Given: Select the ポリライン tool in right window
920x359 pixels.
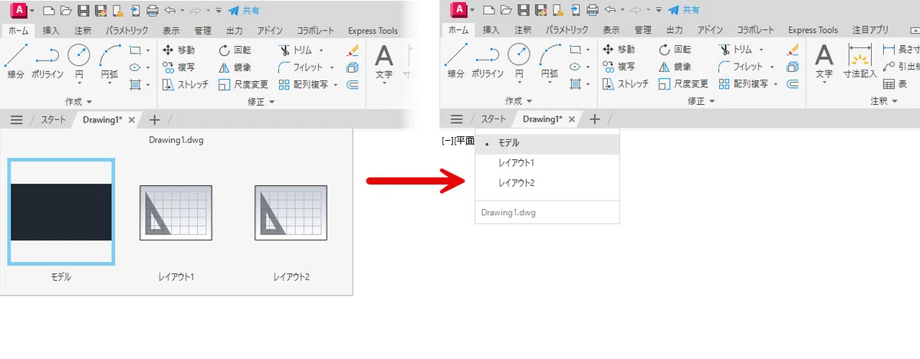Looking at the screenshot, I should pyautogui.click(x=488, y=61).
